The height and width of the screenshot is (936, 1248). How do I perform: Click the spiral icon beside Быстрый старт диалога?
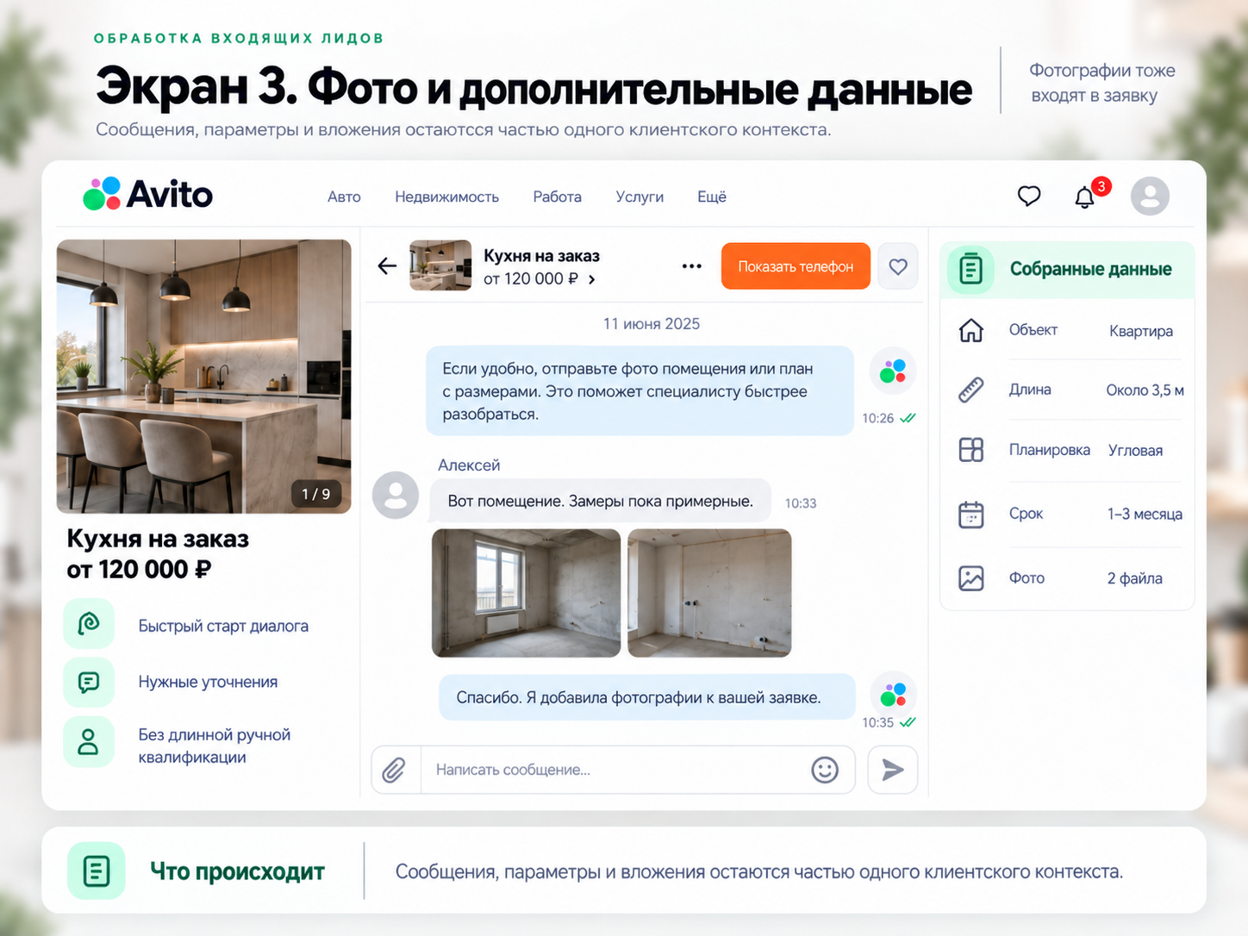click(x=89, y=623)
